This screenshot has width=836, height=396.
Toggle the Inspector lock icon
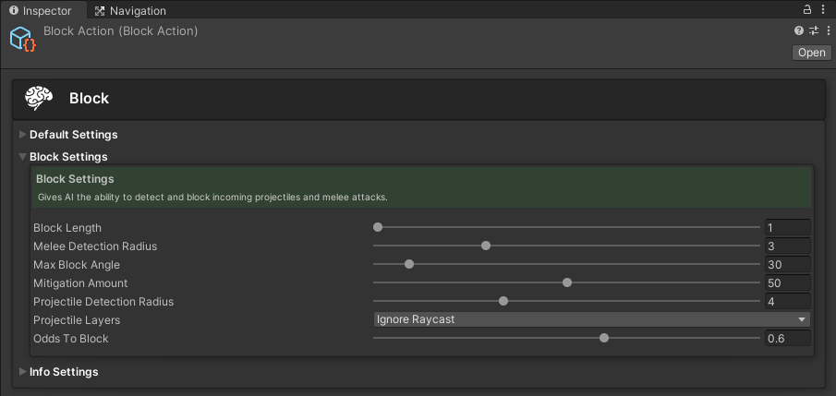pos(807,9)
